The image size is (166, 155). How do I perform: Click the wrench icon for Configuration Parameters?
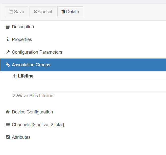[8, 52]
